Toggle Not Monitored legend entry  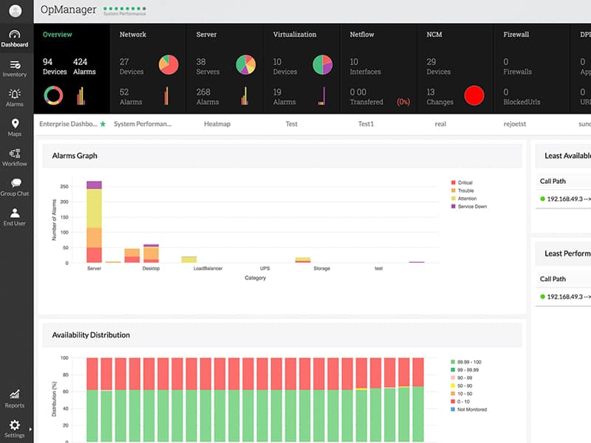pos(471,409)
